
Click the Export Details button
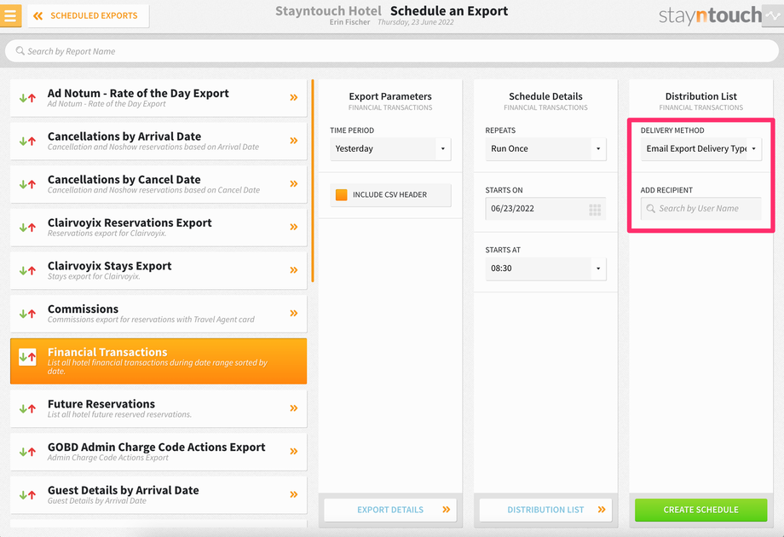[x=390, y=510]
